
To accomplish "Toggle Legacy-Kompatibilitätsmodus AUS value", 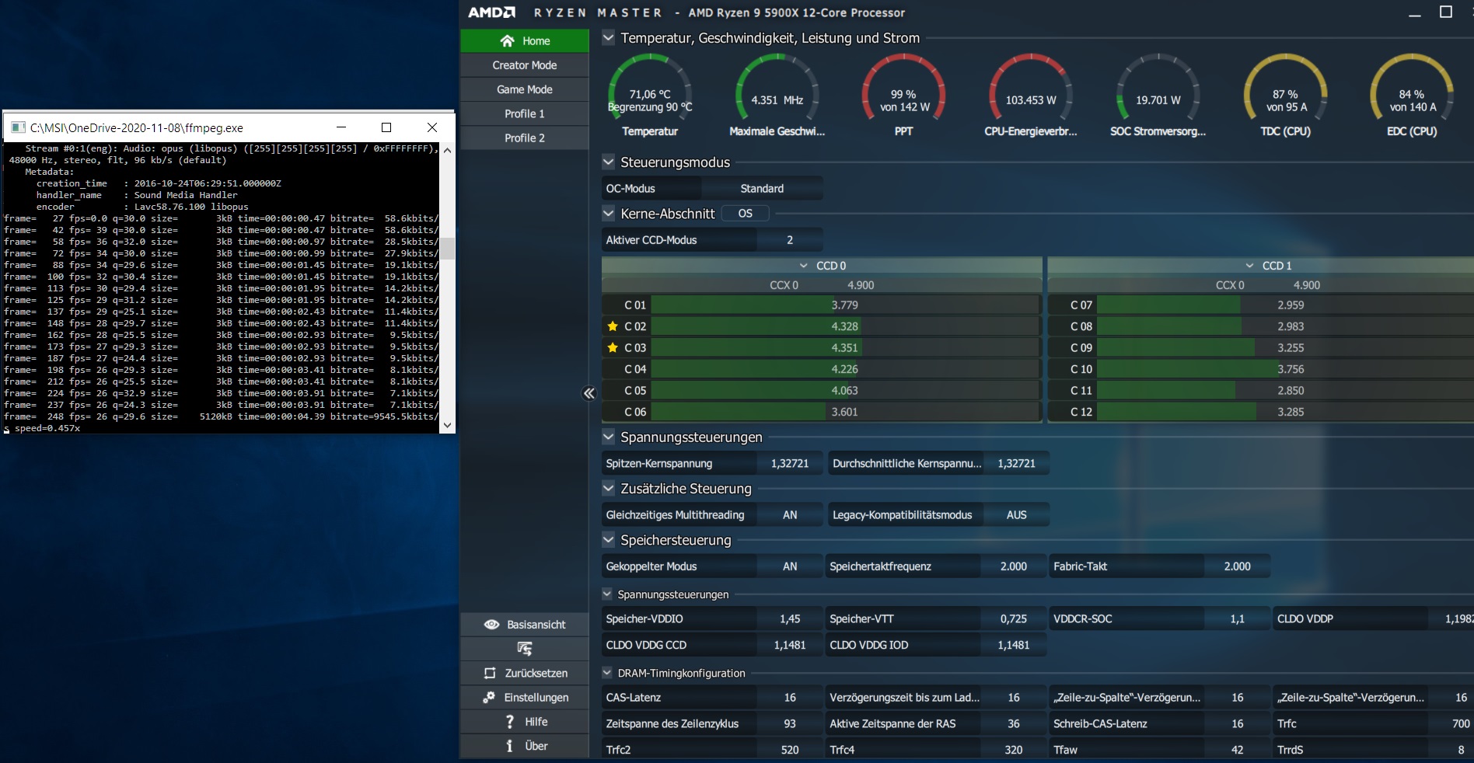I will point(1017,514).
